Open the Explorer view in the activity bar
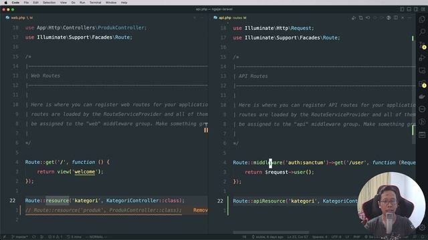428x240 pixels. coord(422,19)
